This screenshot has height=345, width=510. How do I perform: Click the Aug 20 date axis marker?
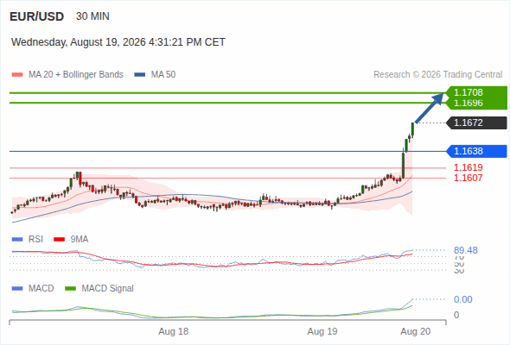(x=416, y=331)
